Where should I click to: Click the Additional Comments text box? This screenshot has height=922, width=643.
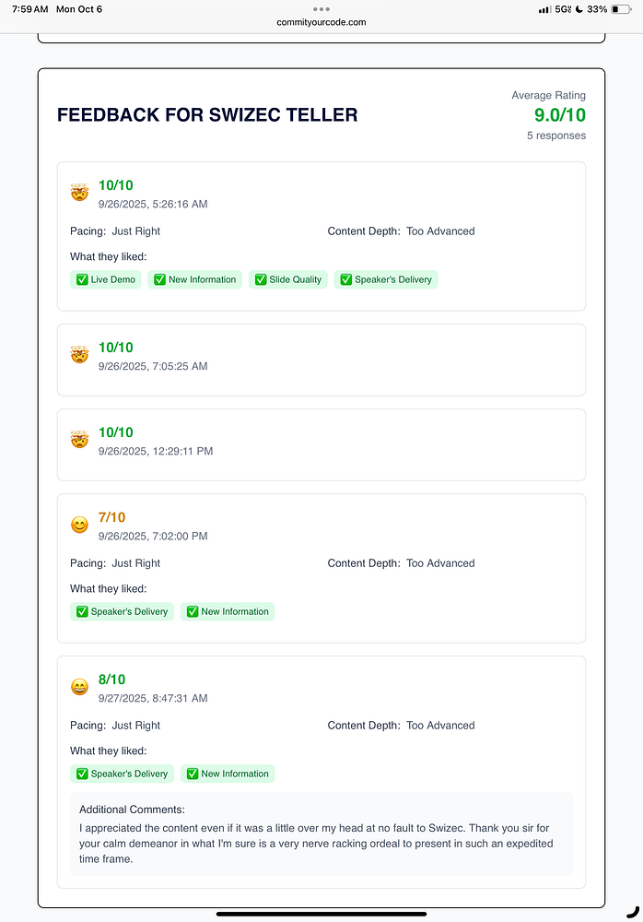[321, 833]
